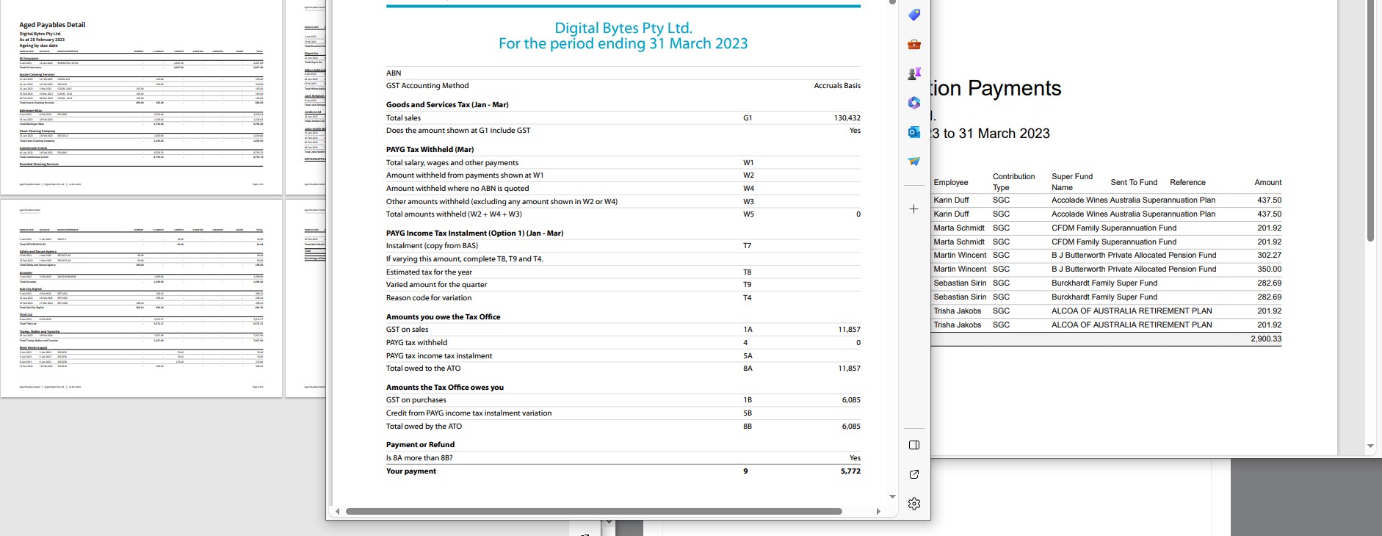
Task: Select first page thumbnail of Aged Payables Detail
Action: [x=141, y=98]
